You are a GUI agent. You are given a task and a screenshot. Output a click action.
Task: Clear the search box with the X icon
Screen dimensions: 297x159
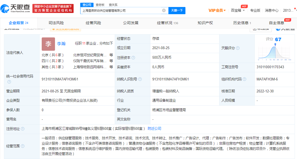(164, 11)
